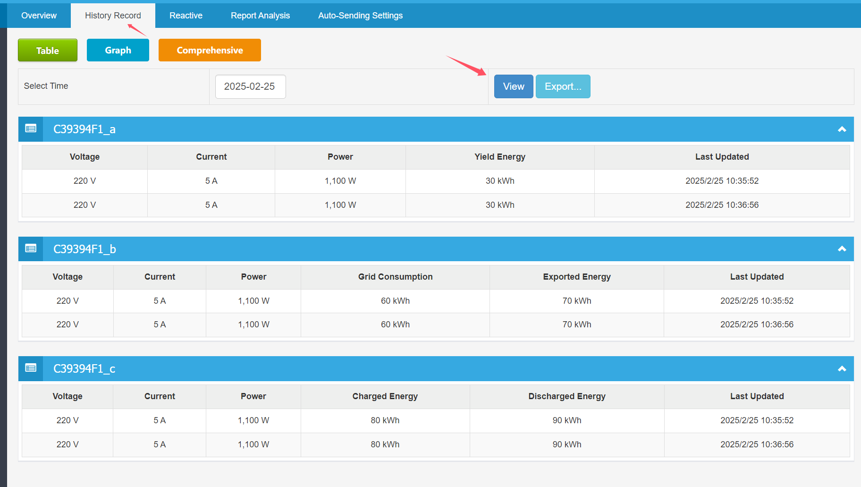
Task: Switch to the Reactive tab
Action: click(x=186, y=16)
